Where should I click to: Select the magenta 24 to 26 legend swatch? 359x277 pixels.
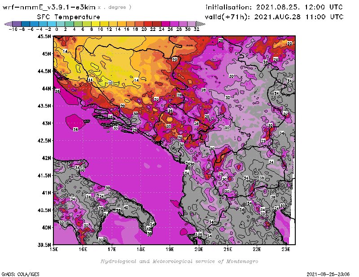pos(166,24)
